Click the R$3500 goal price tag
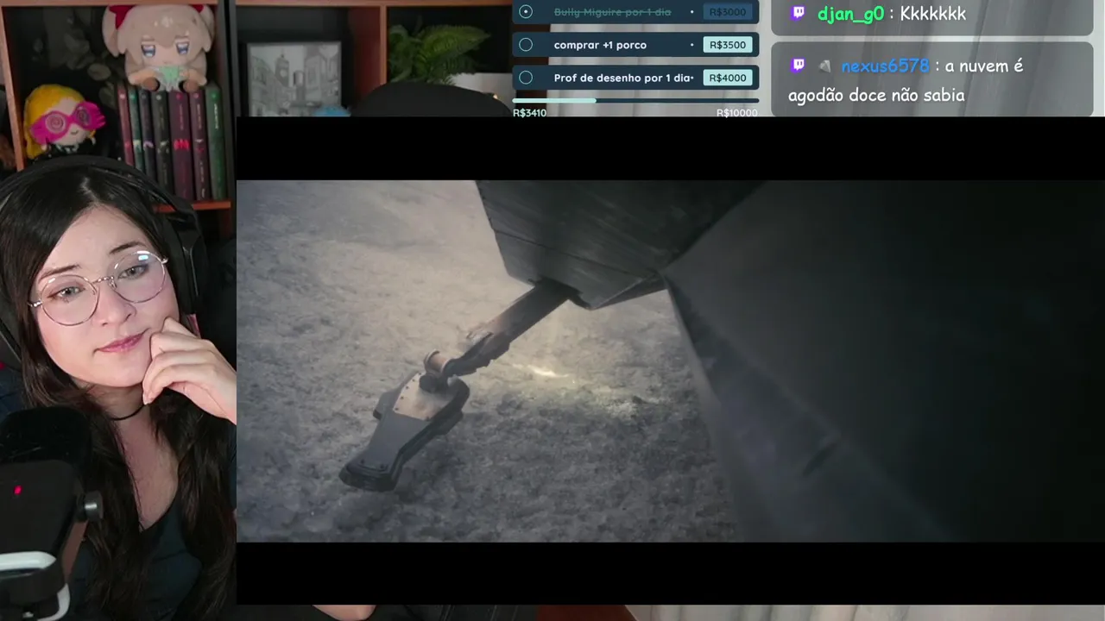This screenshot has width=1105, height=621. point(728,45)
